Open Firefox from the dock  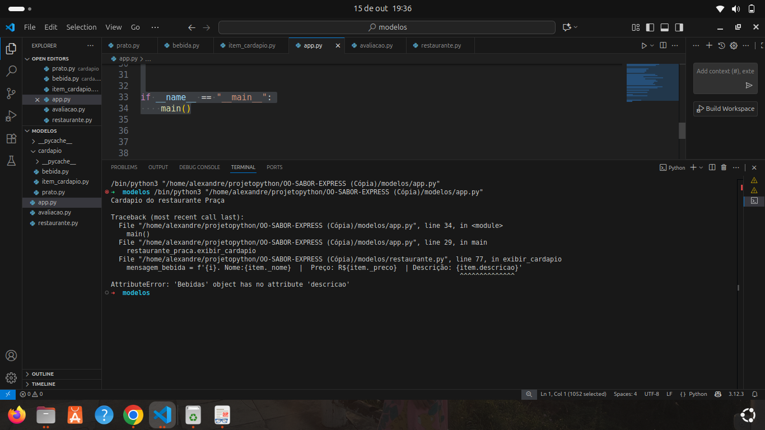[17, 415]
